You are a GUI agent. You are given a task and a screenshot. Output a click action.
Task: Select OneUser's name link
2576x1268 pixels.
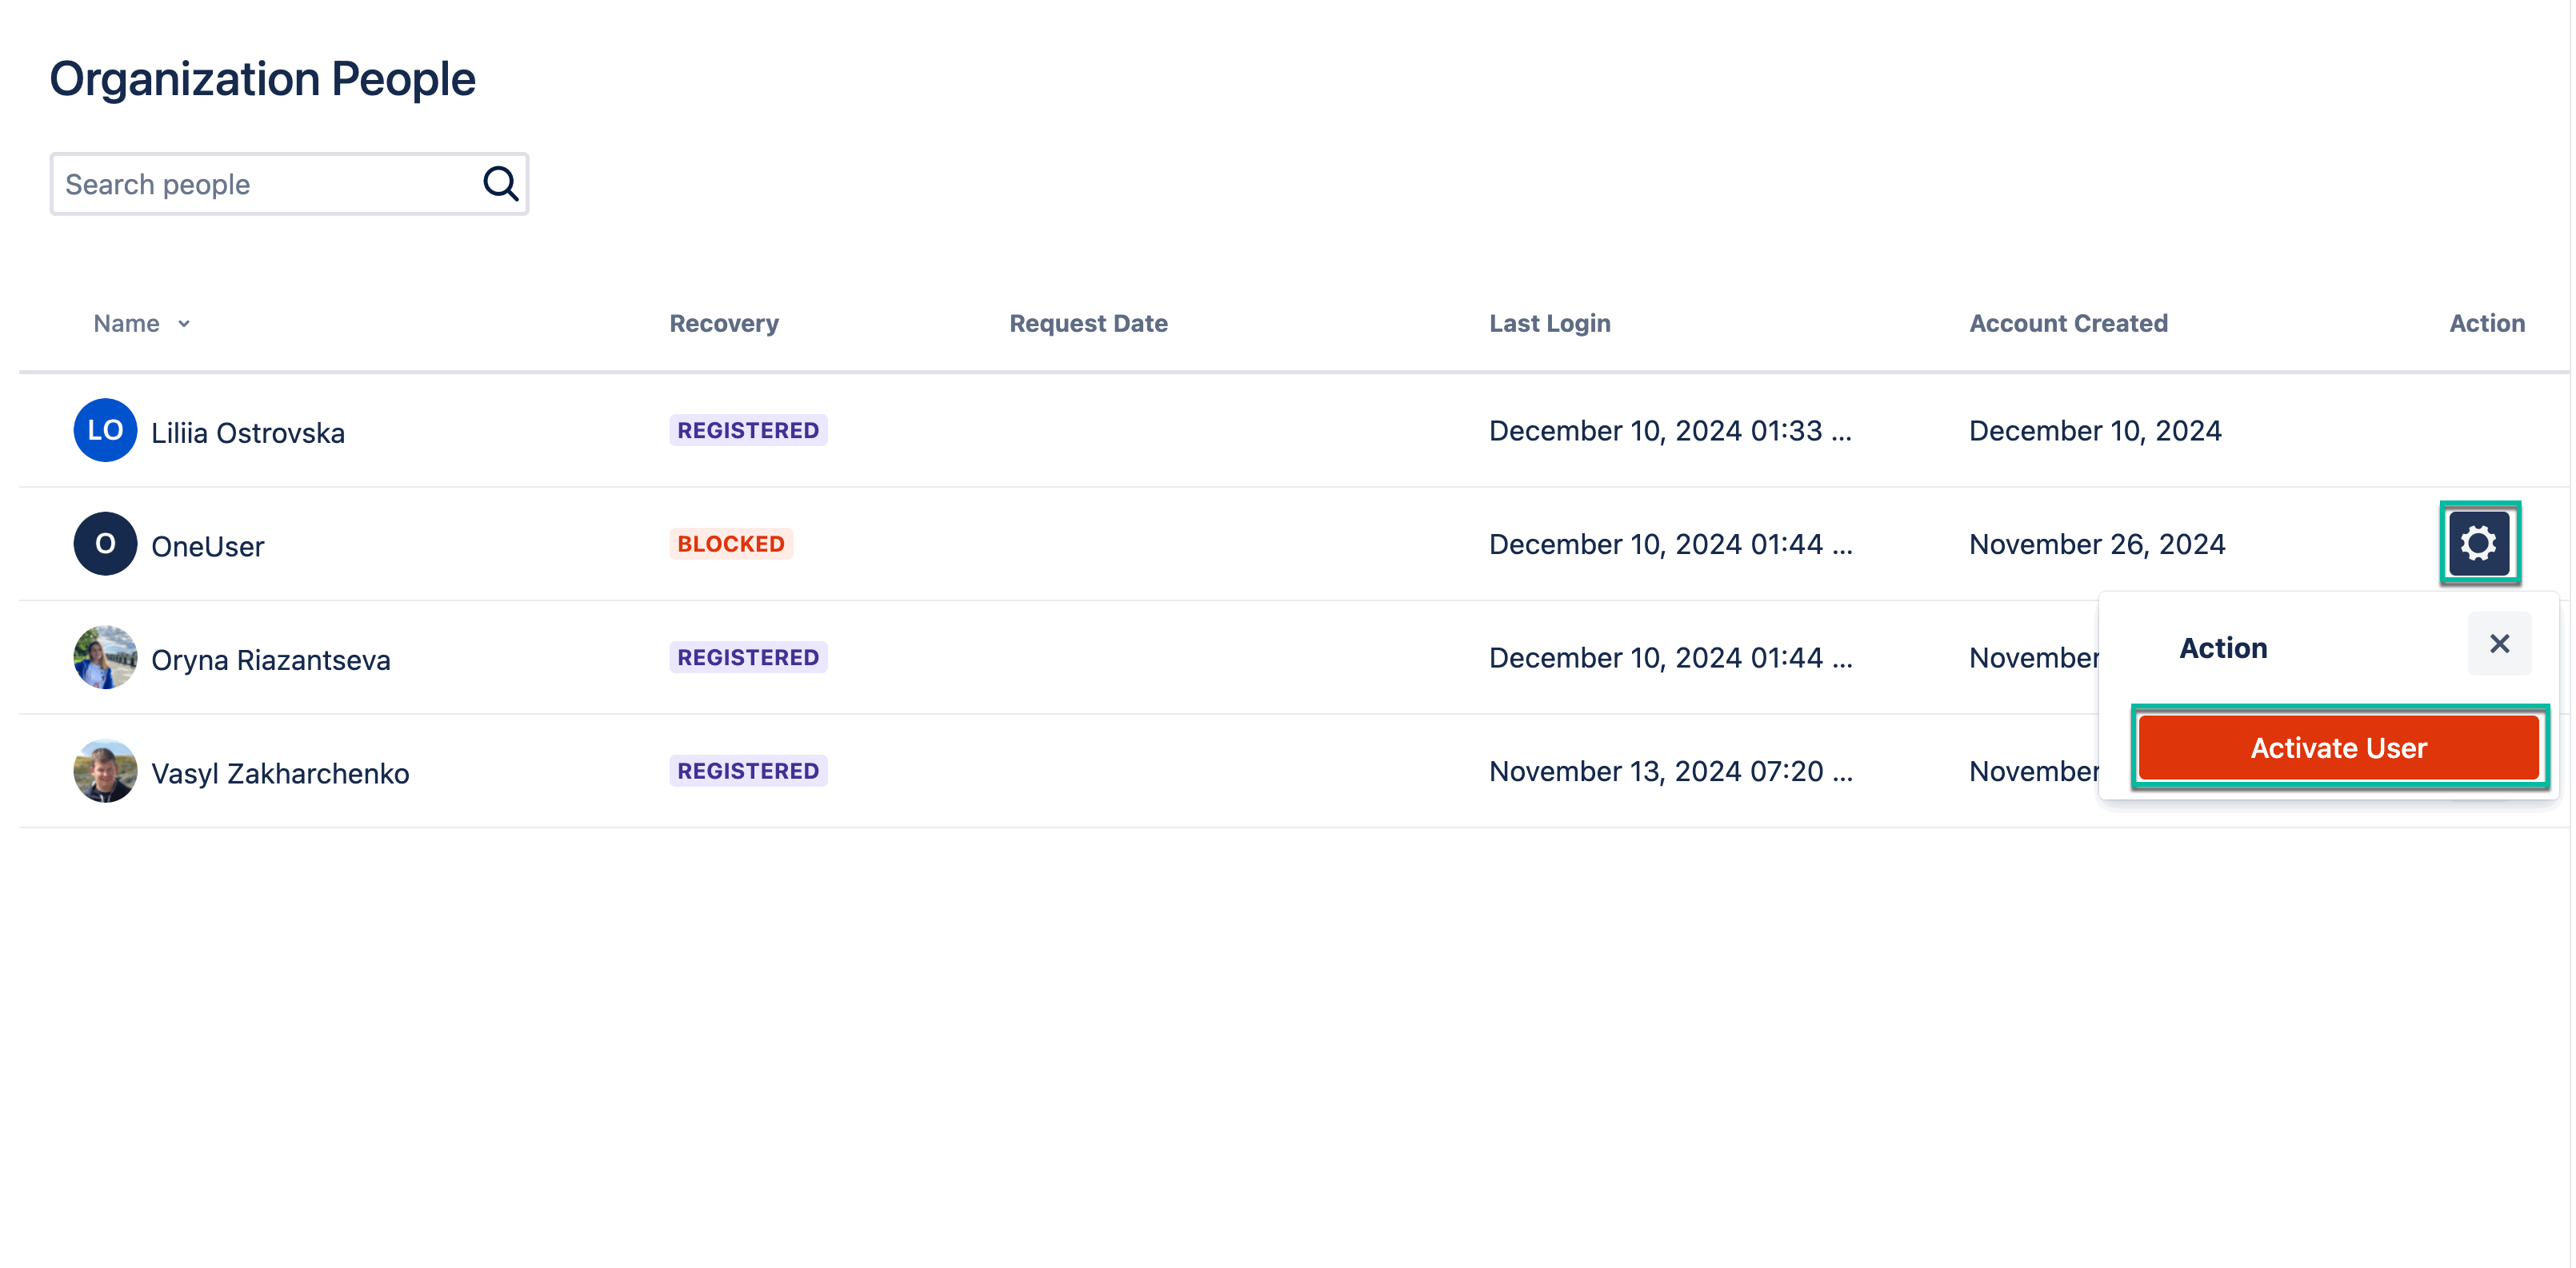(207, 545)
